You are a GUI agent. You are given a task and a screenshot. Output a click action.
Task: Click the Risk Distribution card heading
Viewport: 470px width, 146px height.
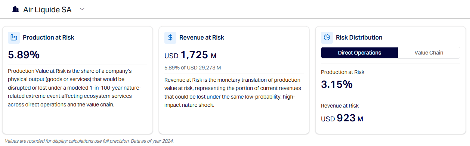[359, 37]
